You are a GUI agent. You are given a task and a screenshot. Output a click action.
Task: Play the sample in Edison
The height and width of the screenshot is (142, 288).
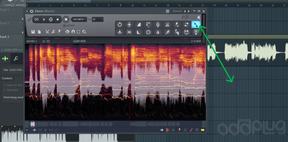pyautogui.click(x=44, y=19)
